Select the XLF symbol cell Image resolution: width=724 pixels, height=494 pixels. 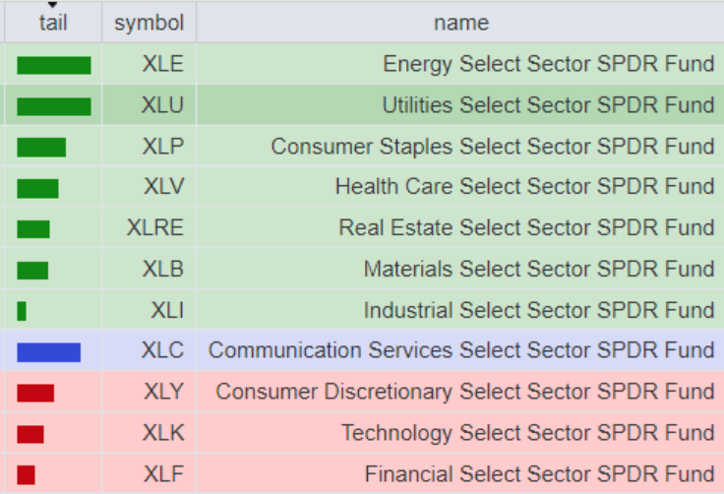tap(163, 474)
